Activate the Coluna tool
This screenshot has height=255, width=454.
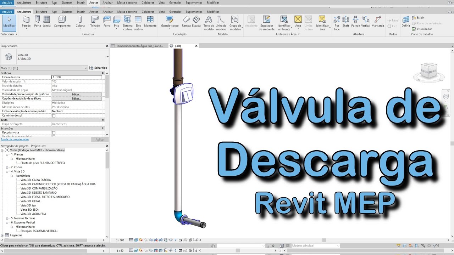tap(80, 22)
